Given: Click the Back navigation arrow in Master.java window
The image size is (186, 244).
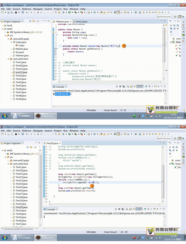Looking at the screenshot, I should [x=159, y=12].
